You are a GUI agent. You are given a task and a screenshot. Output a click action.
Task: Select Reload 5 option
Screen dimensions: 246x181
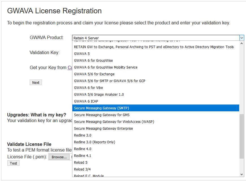click(x=81, y=163)
